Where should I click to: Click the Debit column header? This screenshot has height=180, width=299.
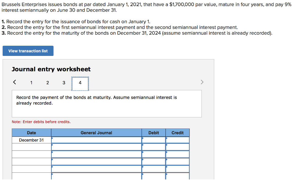click(154, 133)
